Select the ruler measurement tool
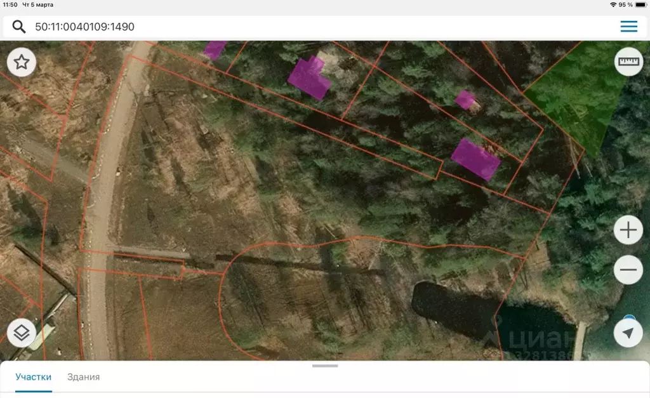The image size is (650, 398). 629,62
